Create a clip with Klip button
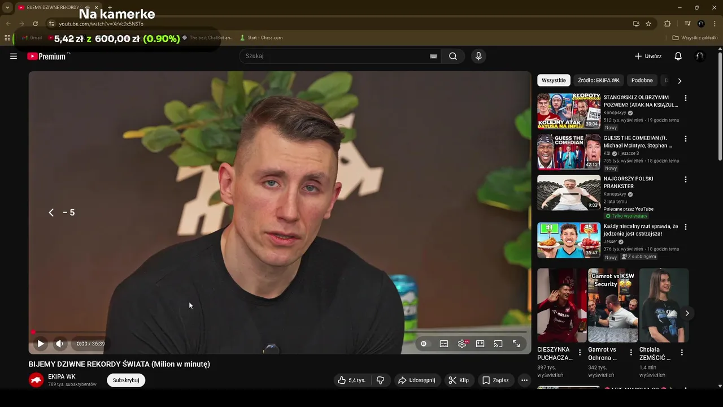723x407 pixels. (x=459, y=380)
